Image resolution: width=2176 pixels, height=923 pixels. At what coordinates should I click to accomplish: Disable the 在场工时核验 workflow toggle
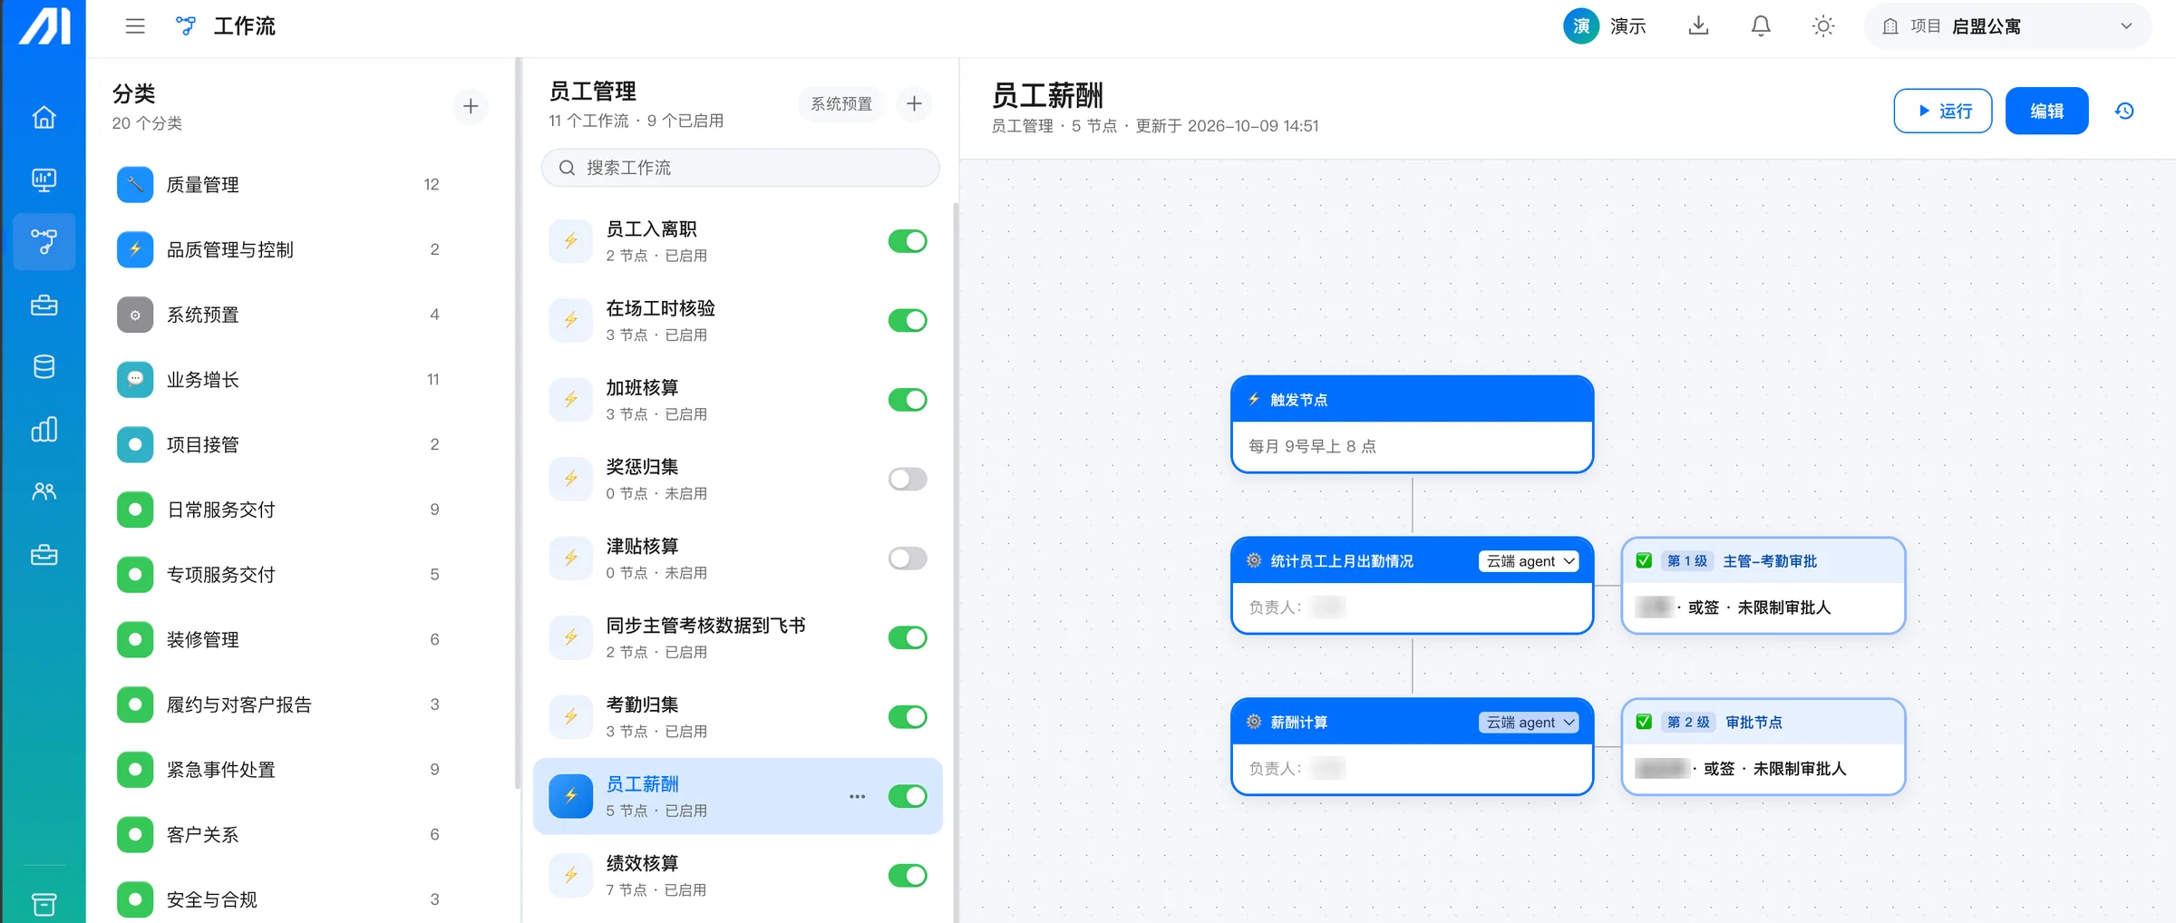coord(908,320)
